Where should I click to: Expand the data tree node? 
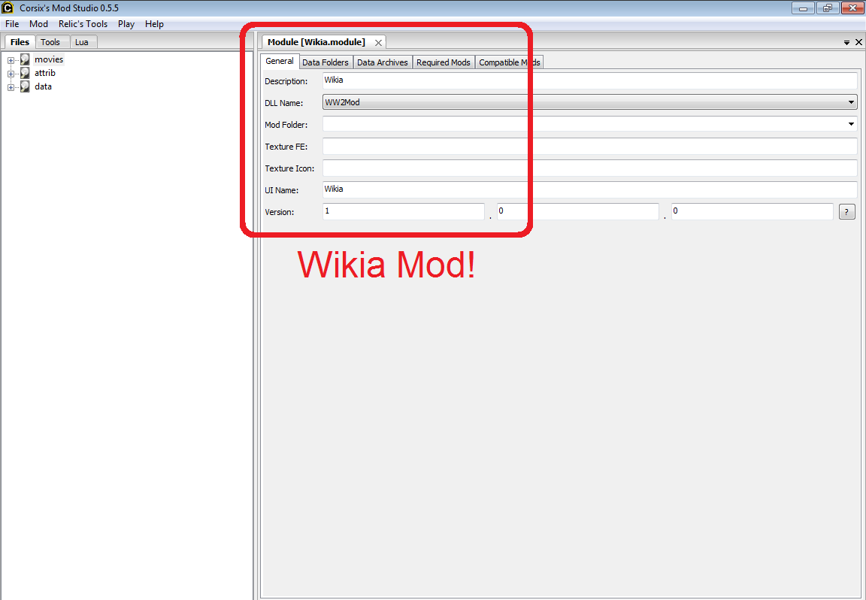pyautogui.click(x=11, y=87)
